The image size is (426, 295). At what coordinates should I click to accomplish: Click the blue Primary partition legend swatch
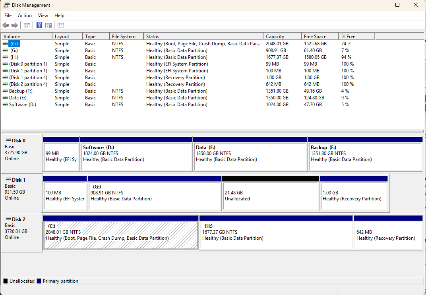39,281
